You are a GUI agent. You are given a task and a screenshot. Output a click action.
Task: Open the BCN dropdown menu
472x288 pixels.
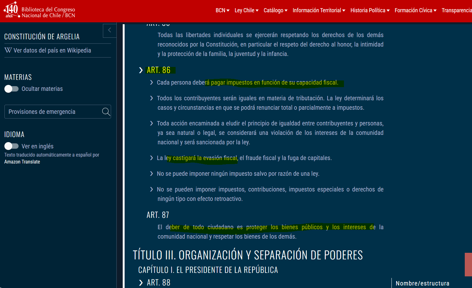tap(222, 10)
